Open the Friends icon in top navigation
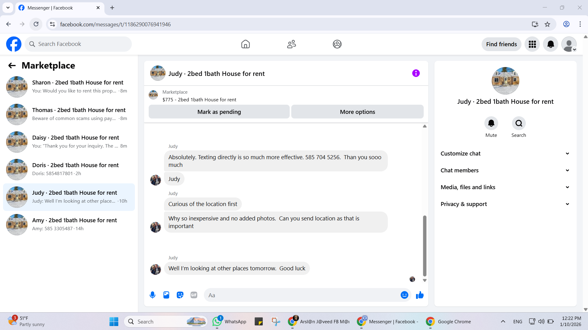The image size is (588, 330). pos(291,44)
